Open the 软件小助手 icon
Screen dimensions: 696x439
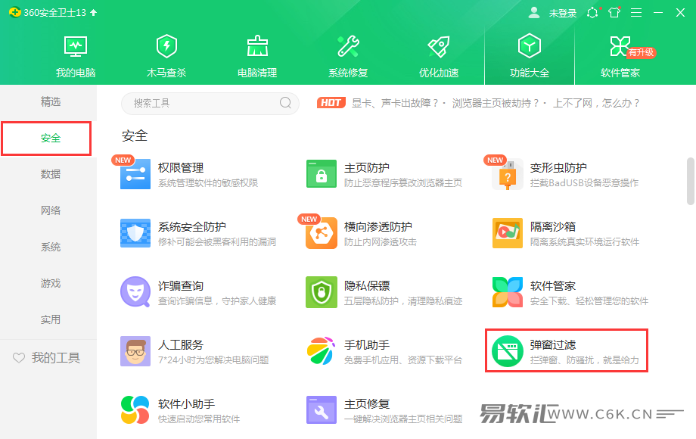click(135, 410)
